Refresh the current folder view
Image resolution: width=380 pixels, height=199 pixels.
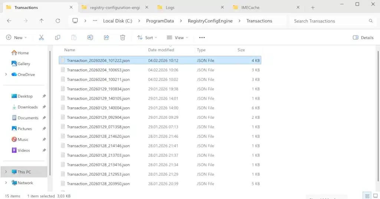pos(58,21)
